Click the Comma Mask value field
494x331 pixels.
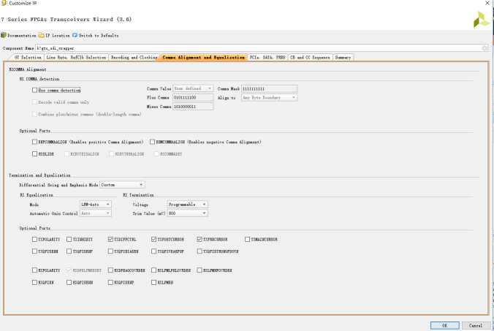point(270,88)
